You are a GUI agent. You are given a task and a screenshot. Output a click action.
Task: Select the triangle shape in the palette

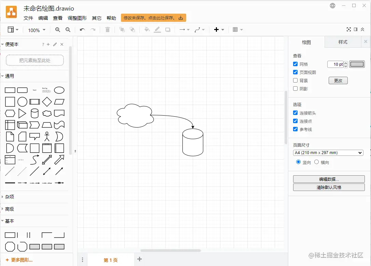(22, 114)
